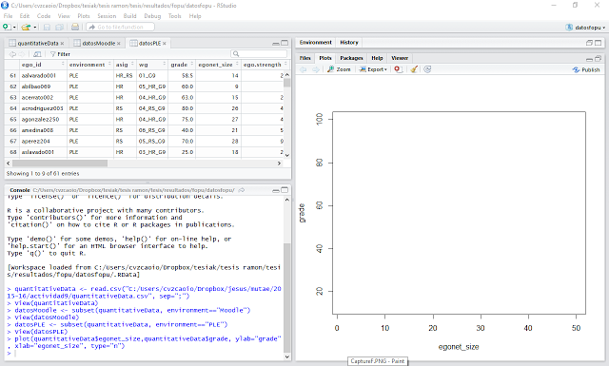Open the Build menu
Screen dimensions: 609x366
(x=129, y=16)
